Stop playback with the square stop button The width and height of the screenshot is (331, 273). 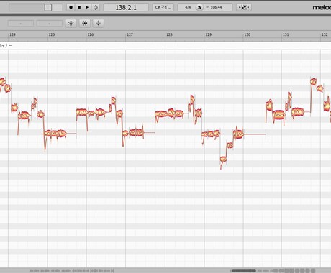(x=79, y=7)
